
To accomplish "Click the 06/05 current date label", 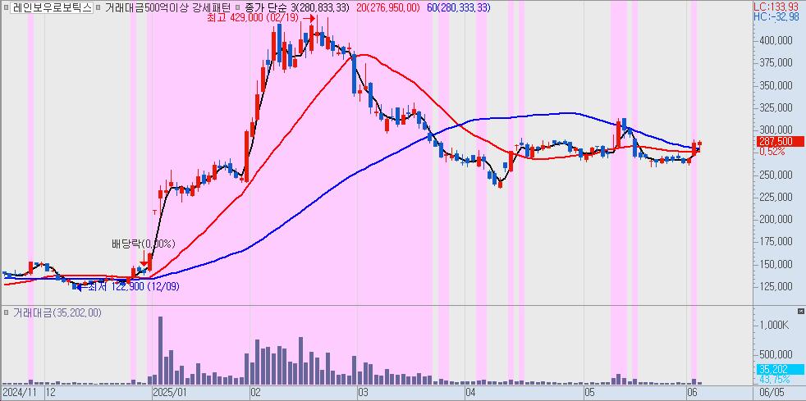I will (771, 393).
